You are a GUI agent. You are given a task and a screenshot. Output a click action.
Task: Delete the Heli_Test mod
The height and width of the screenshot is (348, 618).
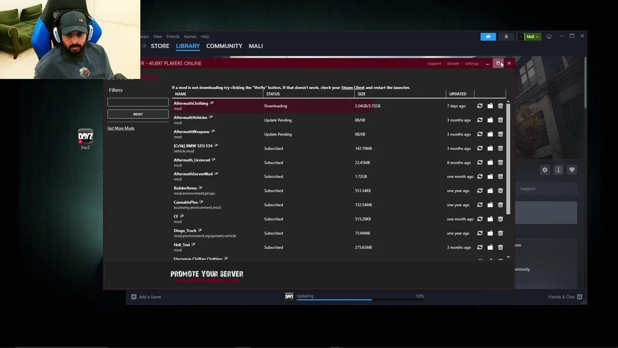click(500, 247)
